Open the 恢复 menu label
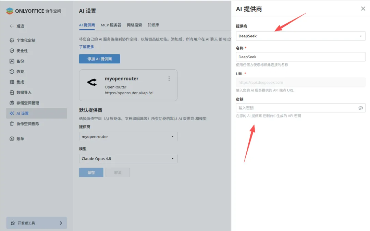The image size is (370, 231). [20, 72]
